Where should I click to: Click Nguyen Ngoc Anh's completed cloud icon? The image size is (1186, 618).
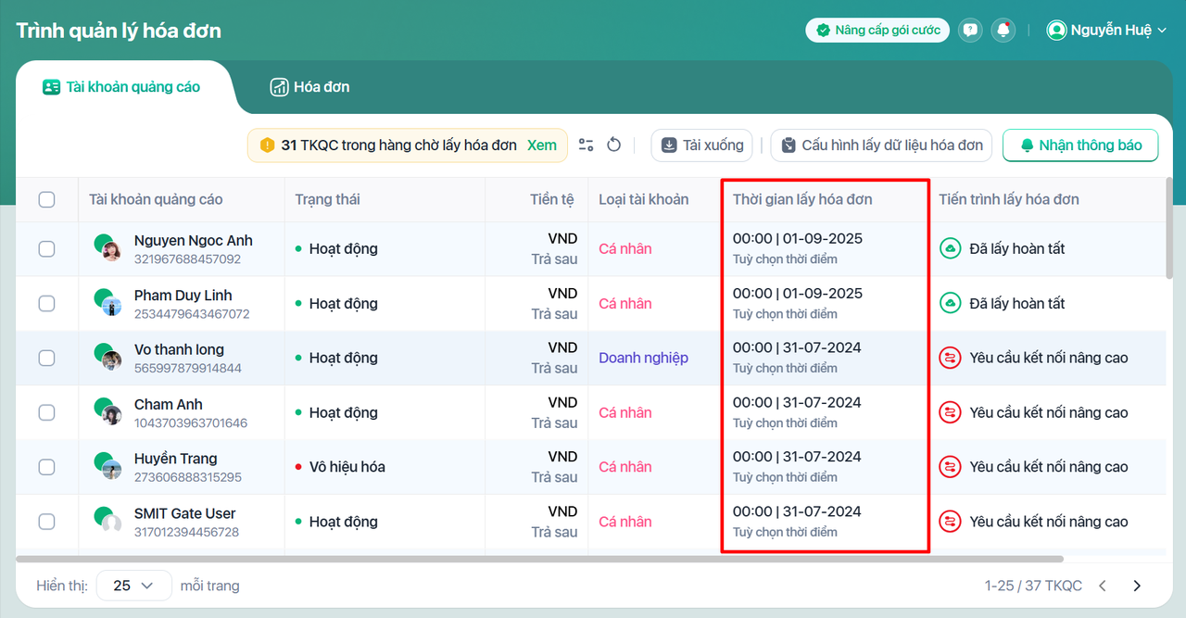(950, 249)
